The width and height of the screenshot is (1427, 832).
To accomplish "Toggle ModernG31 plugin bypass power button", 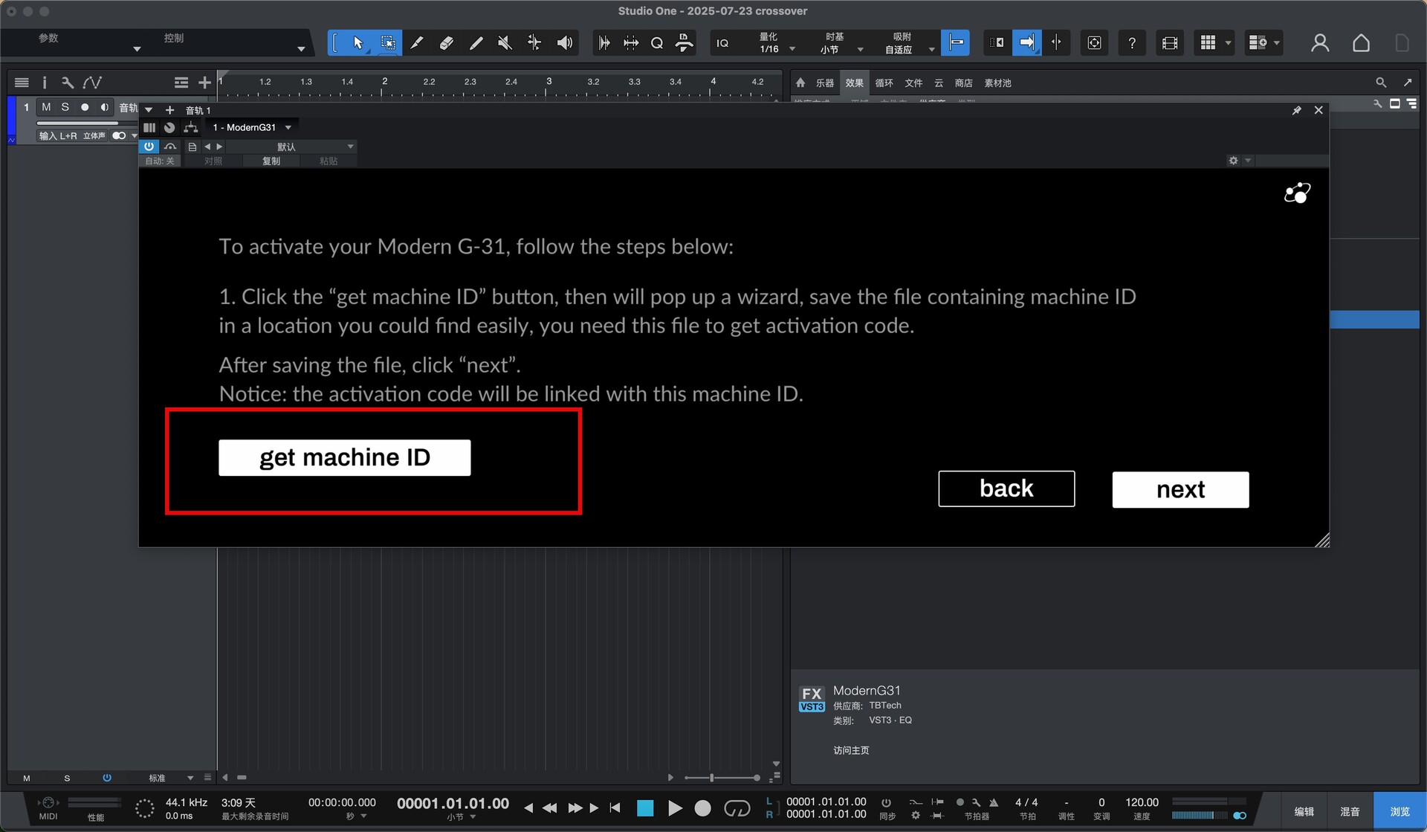I will (149, 147).
